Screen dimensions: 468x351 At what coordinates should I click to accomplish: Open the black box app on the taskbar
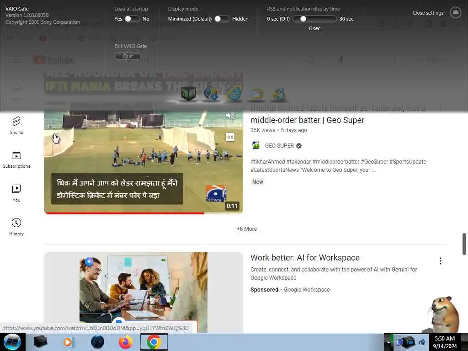pyautogui.click(x=40, y=342)
